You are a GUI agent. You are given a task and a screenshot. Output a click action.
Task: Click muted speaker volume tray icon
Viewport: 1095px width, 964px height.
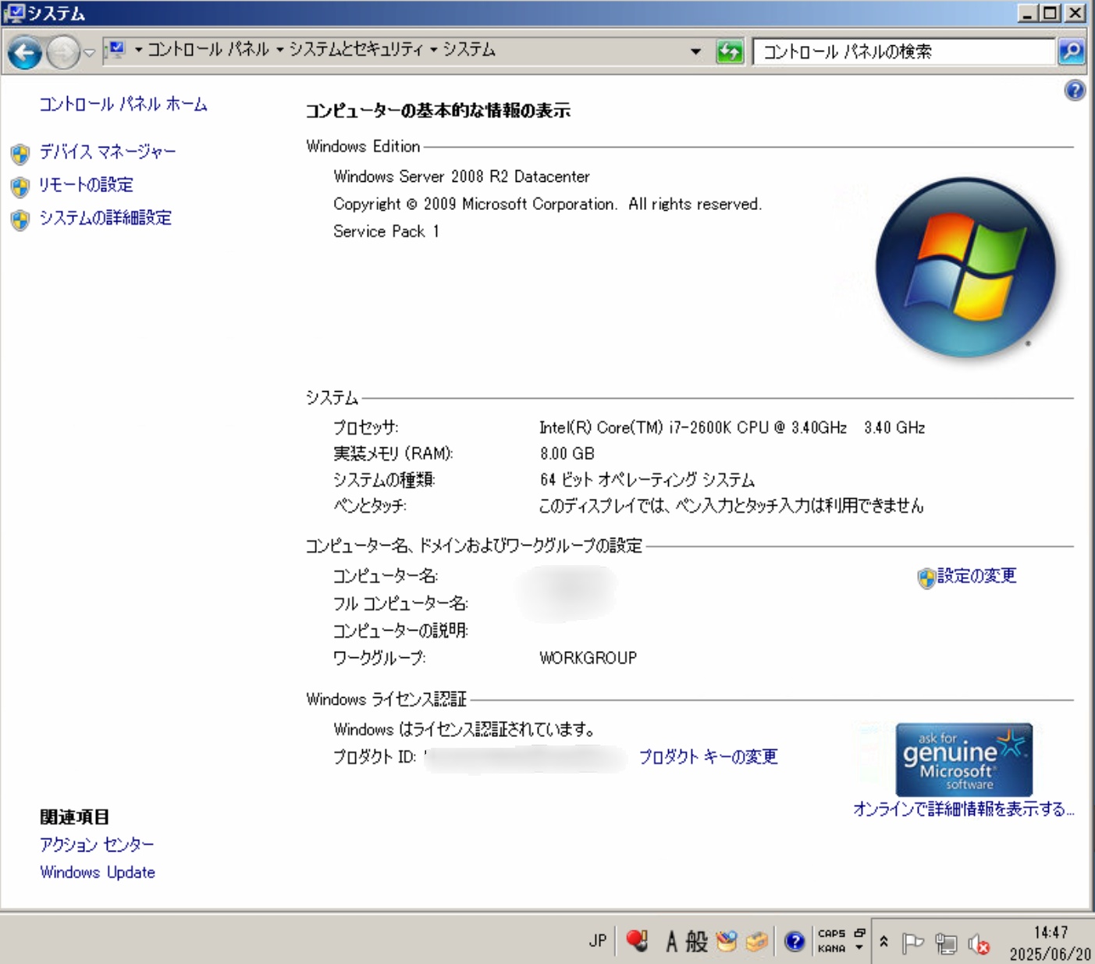pyautogui.click(x=978, y=944)
